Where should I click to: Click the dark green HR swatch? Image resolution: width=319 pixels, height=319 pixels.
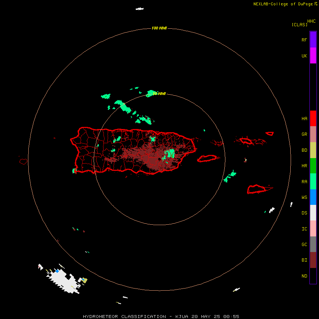pyautogui.click(x=313, y=166)
